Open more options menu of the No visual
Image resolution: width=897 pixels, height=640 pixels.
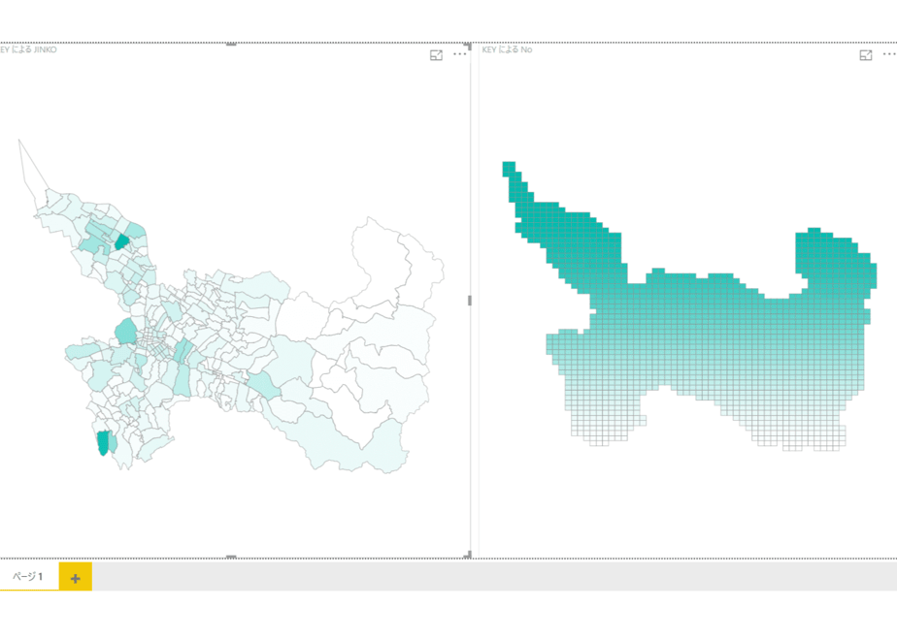pos(889,54)
